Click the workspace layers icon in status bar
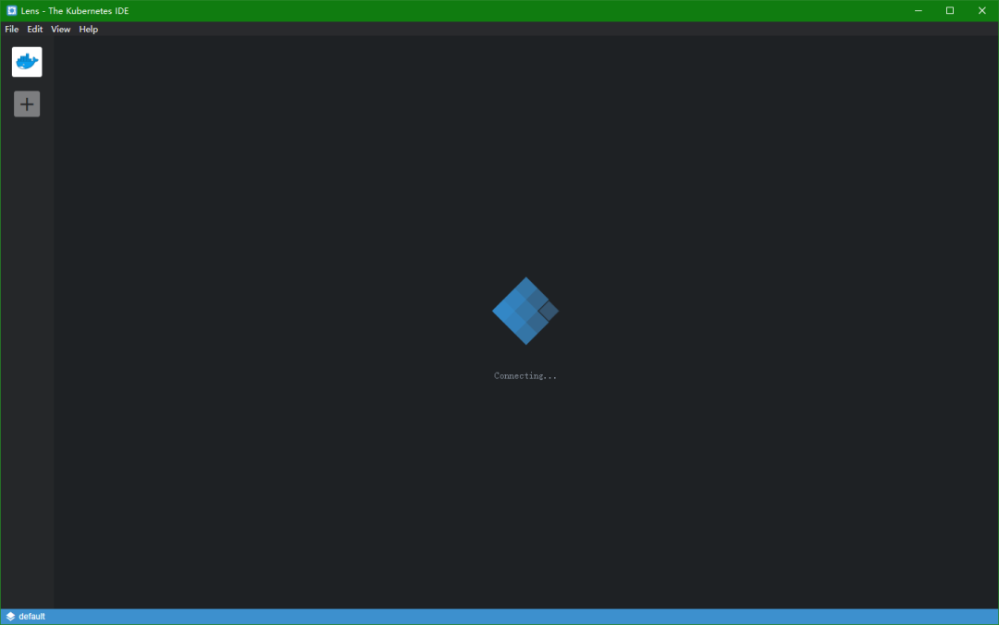This screenshot has width=999, height=625. (10, 617)
